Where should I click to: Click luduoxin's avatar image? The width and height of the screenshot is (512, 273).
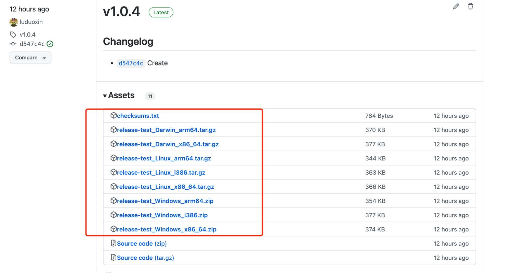[14, 22]
